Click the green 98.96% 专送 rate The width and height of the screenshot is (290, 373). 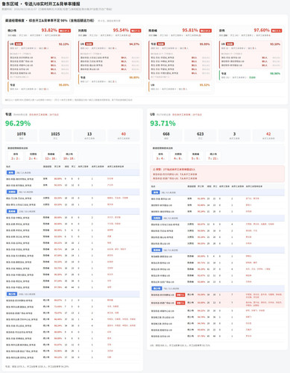[x=275, y=74]
